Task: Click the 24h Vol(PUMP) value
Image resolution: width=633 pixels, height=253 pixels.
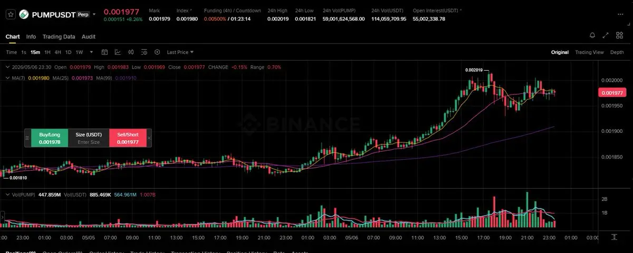Action: coord(343,19)
